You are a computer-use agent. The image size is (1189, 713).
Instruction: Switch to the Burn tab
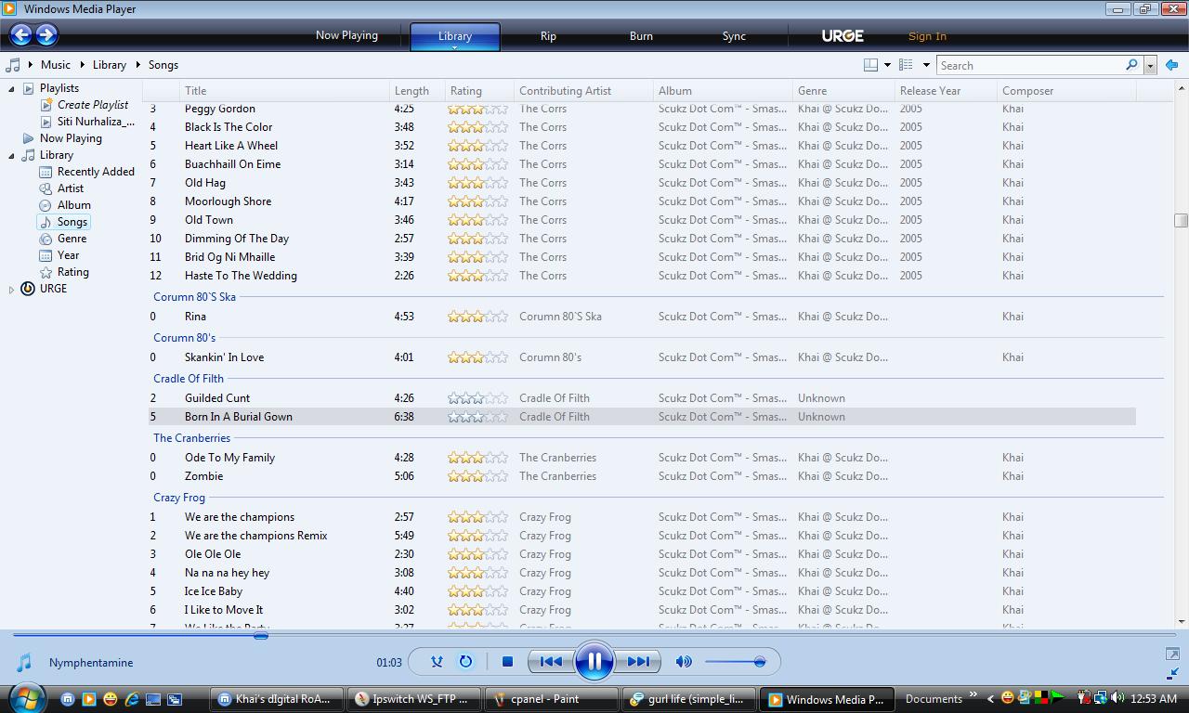641,36
